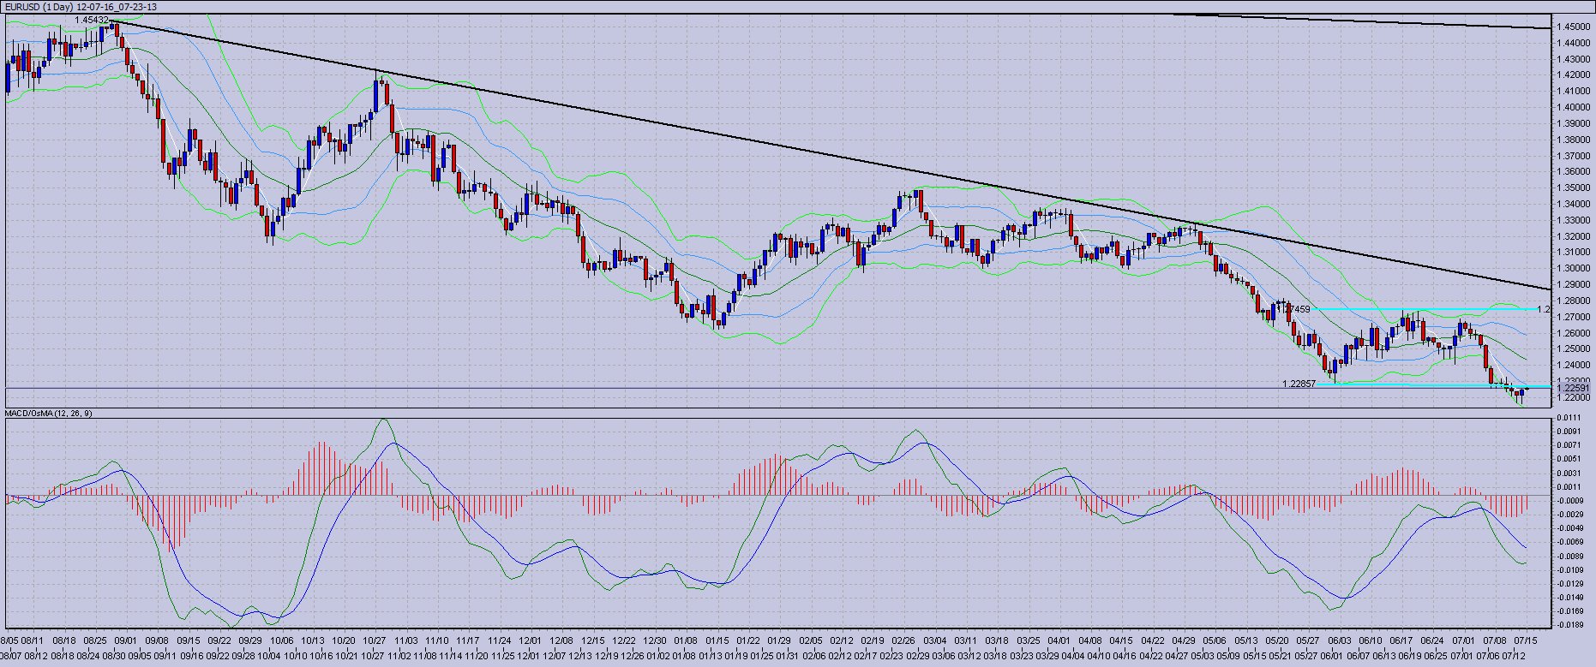Image resolution: width=1596 pixels, height=667 pixels.
Task: Select the 07/15 date on time axis
Action: (x=1525, y=640)
